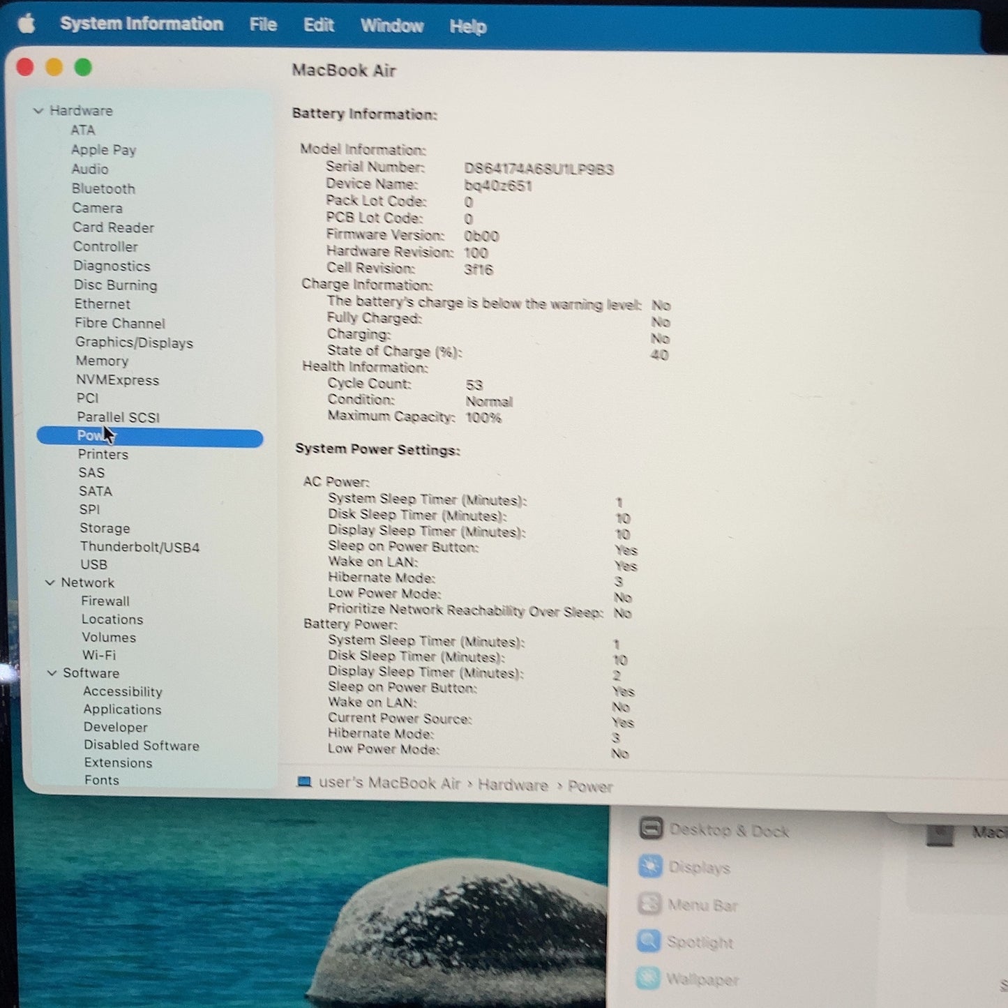Select Camera in the sidebar
1008x1008 pixels.
98,208
